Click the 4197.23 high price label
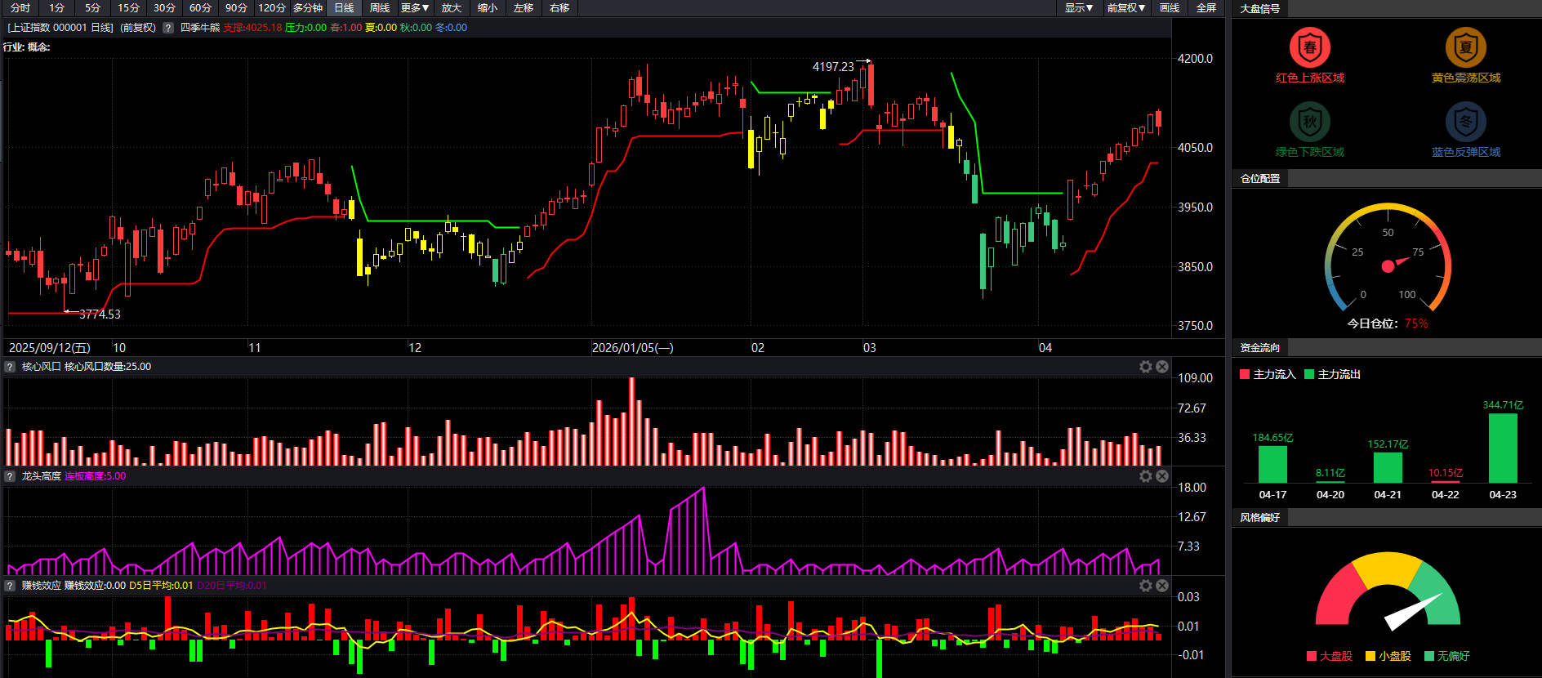 pyautogui.click(x=833, y=67)
